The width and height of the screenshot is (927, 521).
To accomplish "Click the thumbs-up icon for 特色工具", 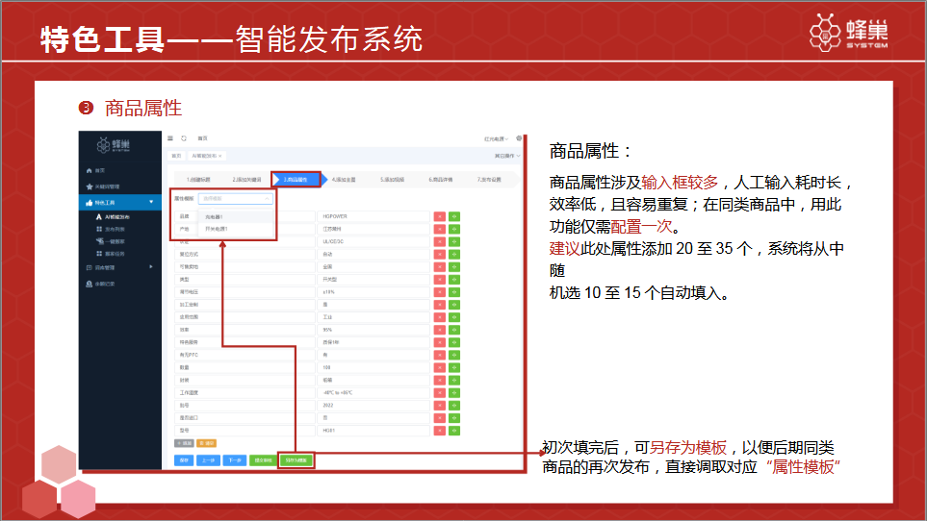I will click(90, 203).
